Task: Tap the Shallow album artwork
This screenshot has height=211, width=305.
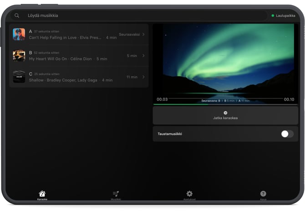Action: (x=19, y=77)
